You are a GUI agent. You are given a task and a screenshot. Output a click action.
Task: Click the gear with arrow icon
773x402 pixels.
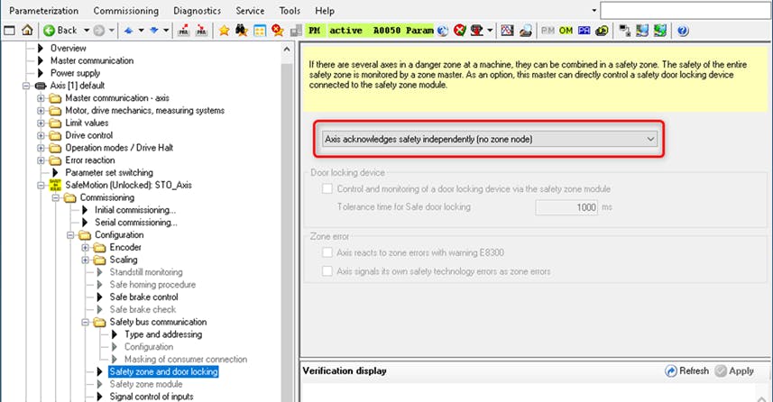[x=602, y=31]
